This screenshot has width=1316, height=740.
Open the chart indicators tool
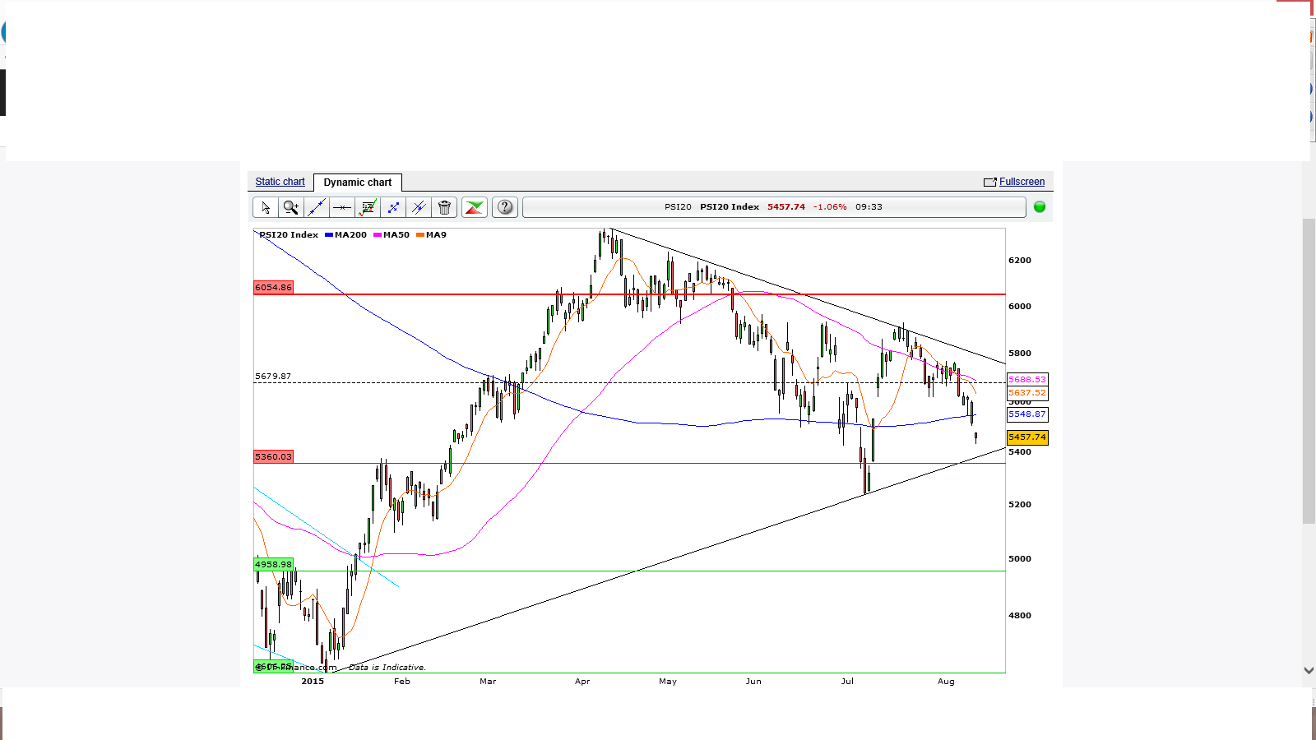(368, 207)
